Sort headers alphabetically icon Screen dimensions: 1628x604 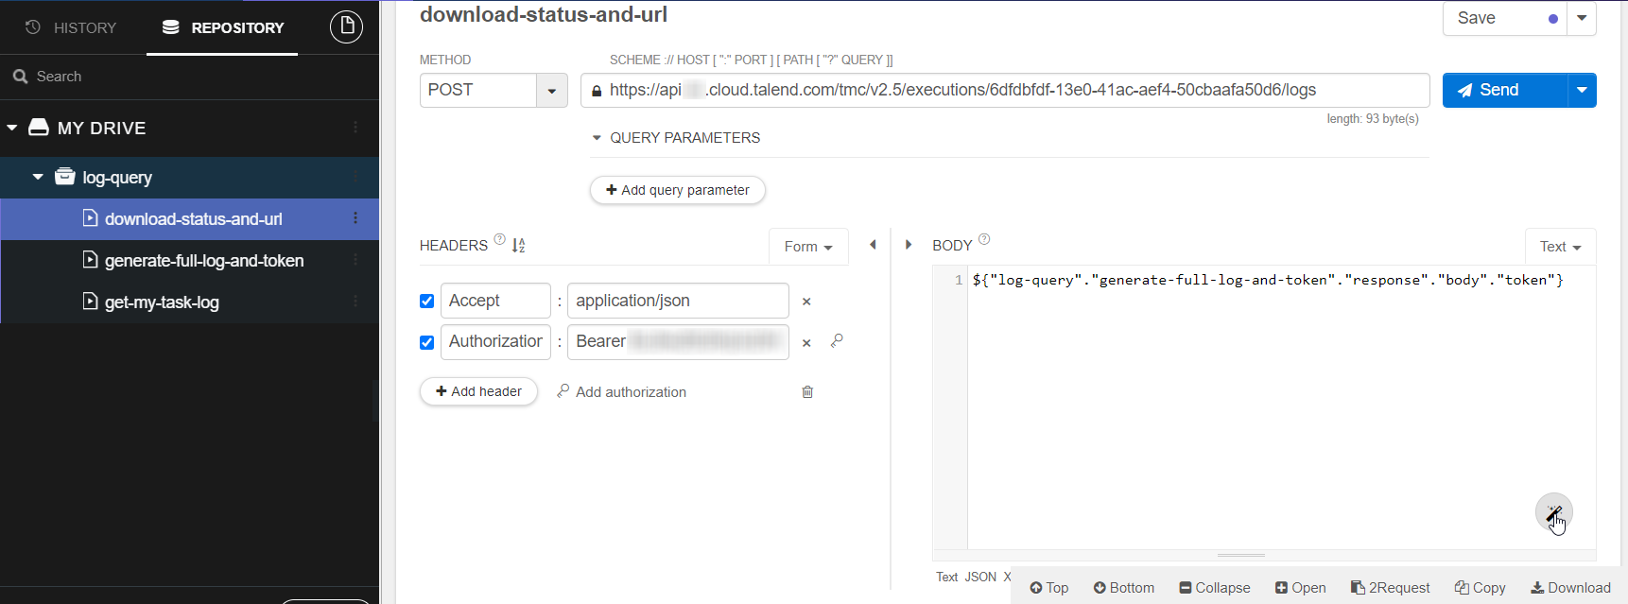518,246
